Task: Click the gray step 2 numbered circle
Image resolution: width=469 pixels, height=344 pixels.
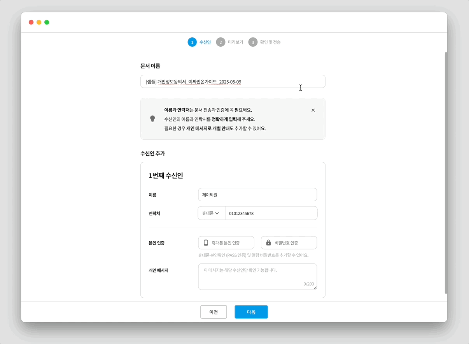Action: point(220,42)
